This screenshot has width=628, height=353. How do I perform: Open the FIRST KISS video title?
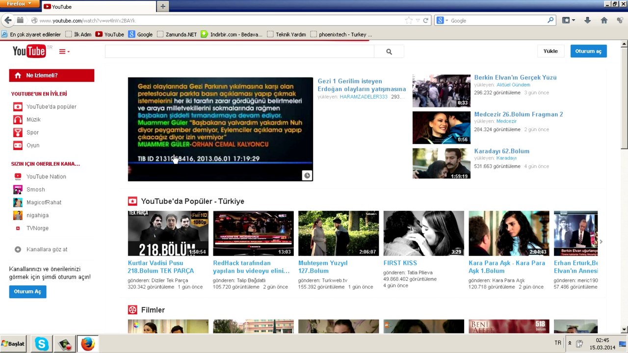tap(400, 263)
